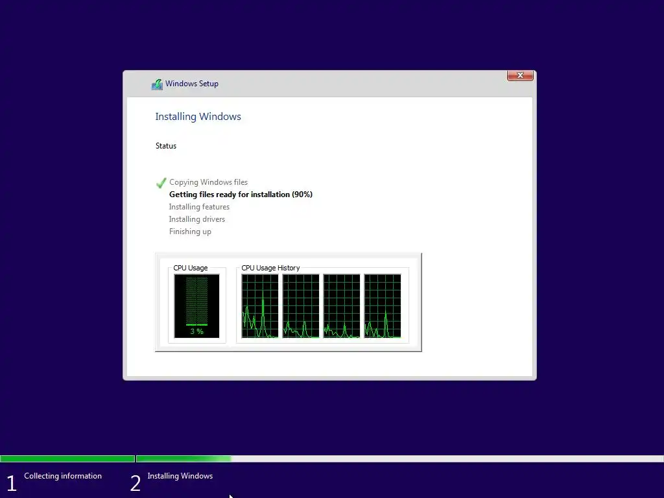Click the 'Finishing up' status line
The height and width of the screenshot is (498, 664).
tap(190, 231)
